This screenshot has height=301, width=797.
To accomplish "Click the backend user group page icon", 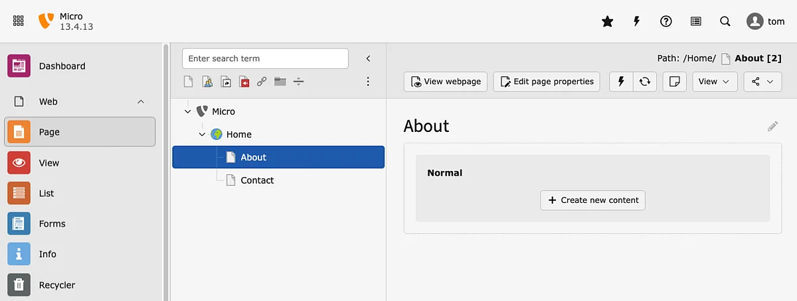I will pos(207,82).
